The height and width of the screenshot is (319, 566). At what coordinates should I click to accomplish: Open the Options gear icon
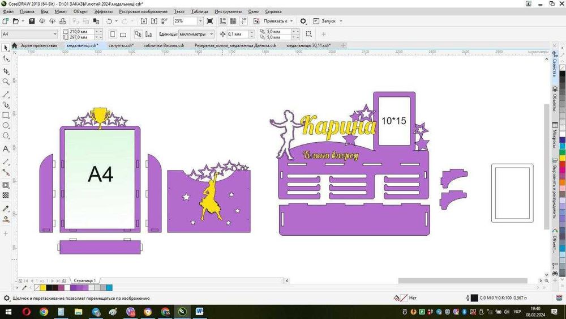click(303, 21)
